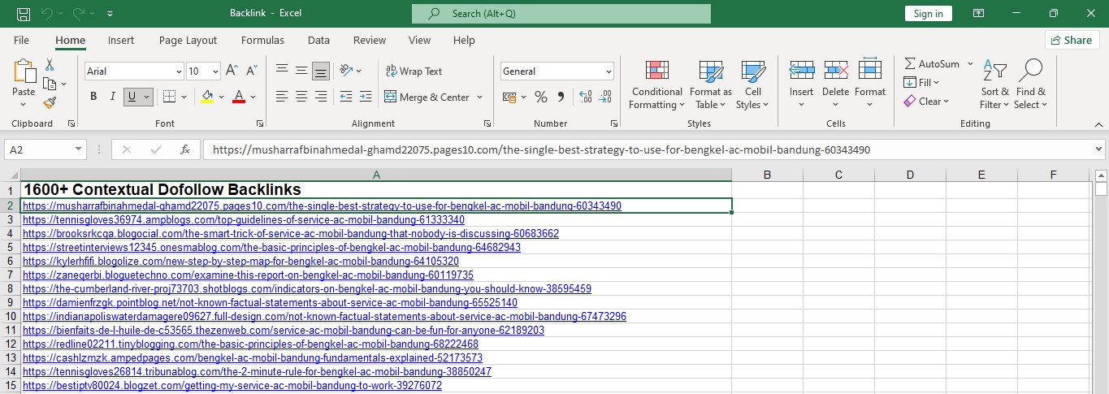Open Conditional Formatting menu
The height and width of the screenshot is (394, 1109).
(x=657, y=84)
